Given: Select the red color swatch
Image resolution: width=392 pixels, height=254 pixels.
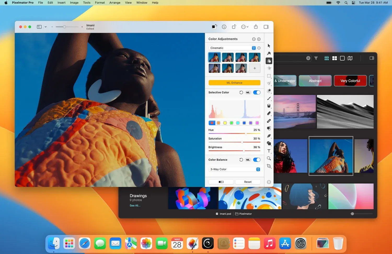Looking at the screenshot, I should tap(212, 123).
